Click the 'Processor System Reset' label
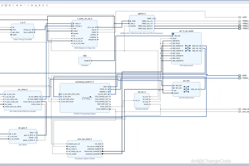 84,159
